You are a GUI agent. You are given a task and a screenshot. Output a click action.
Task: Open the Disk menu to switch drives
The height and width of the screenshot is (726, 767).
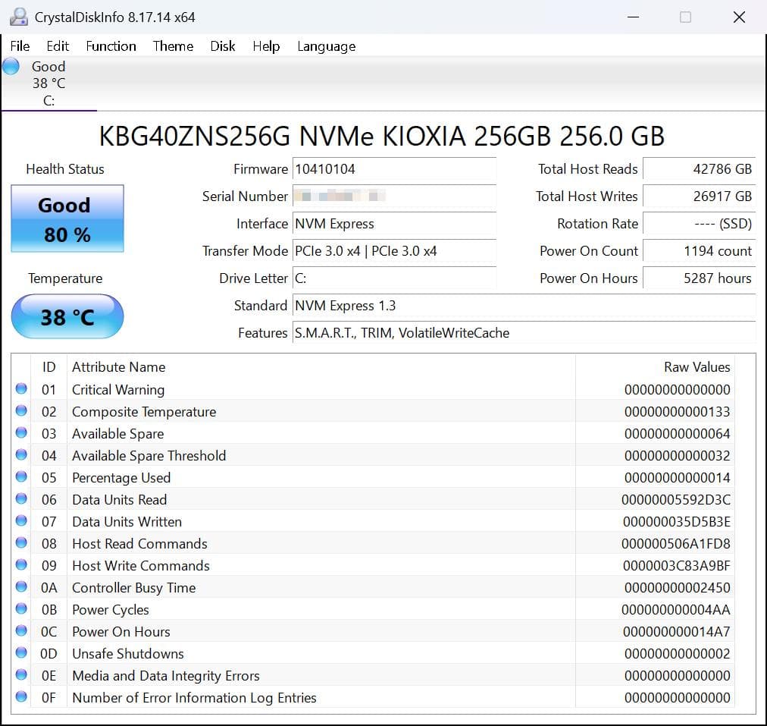(x=222, y=46)
